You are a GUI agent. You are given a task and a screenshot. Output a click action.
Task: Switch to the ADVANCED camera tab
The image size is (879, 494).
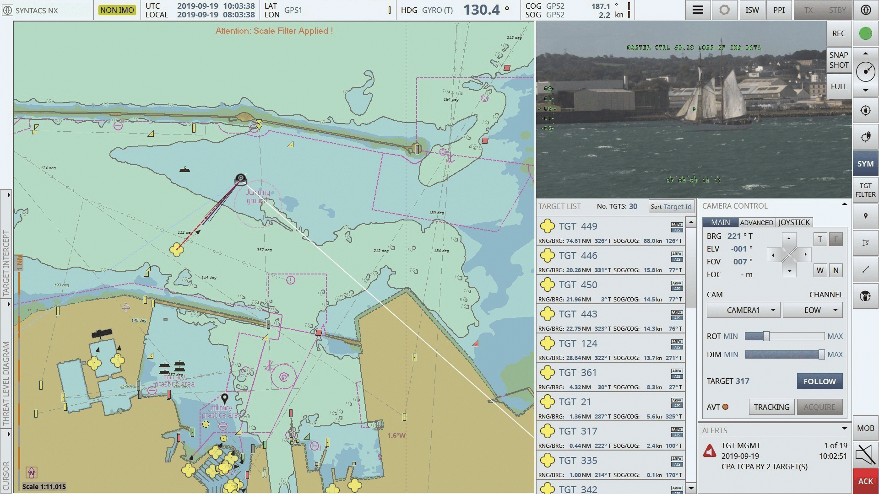tap(756, 223)
